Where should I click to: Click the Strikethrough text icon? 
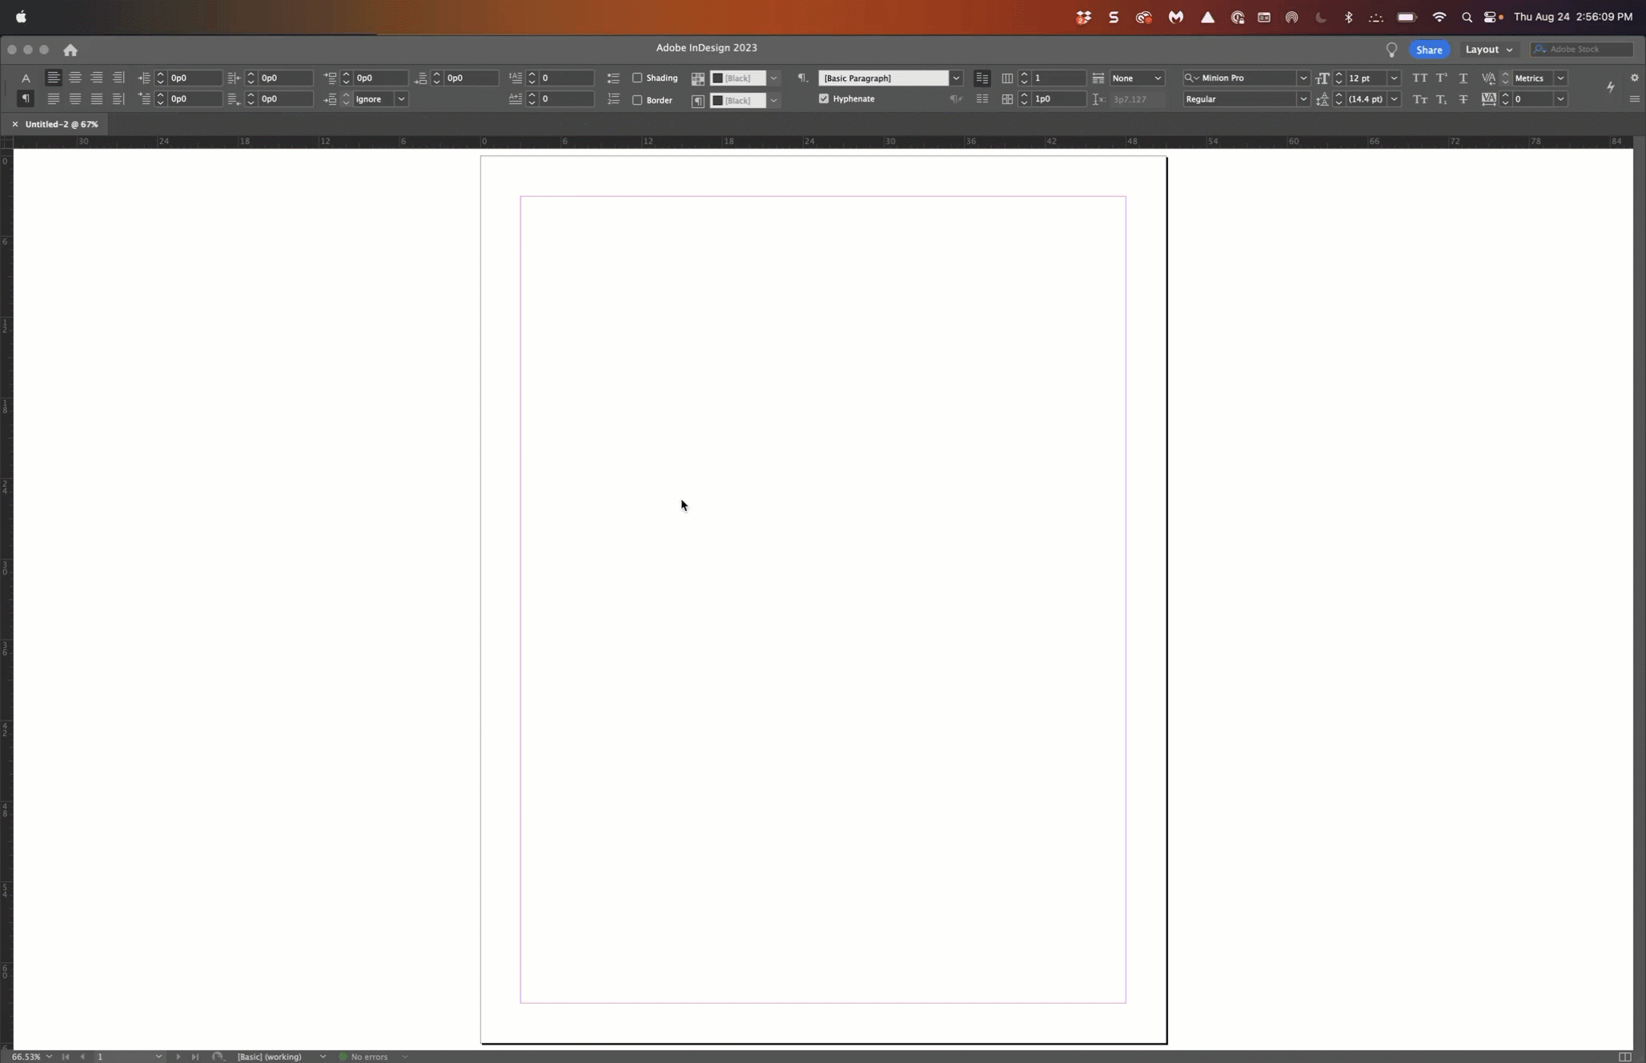[x=1463, y=99]
